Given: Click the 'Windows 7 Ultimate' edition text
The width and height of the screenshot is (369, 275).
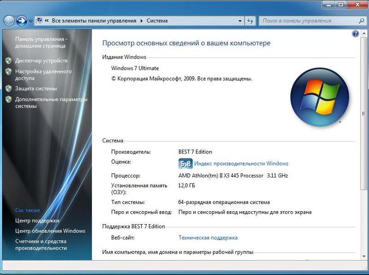Looking at the screenshot, I should (x=135, y=68).
